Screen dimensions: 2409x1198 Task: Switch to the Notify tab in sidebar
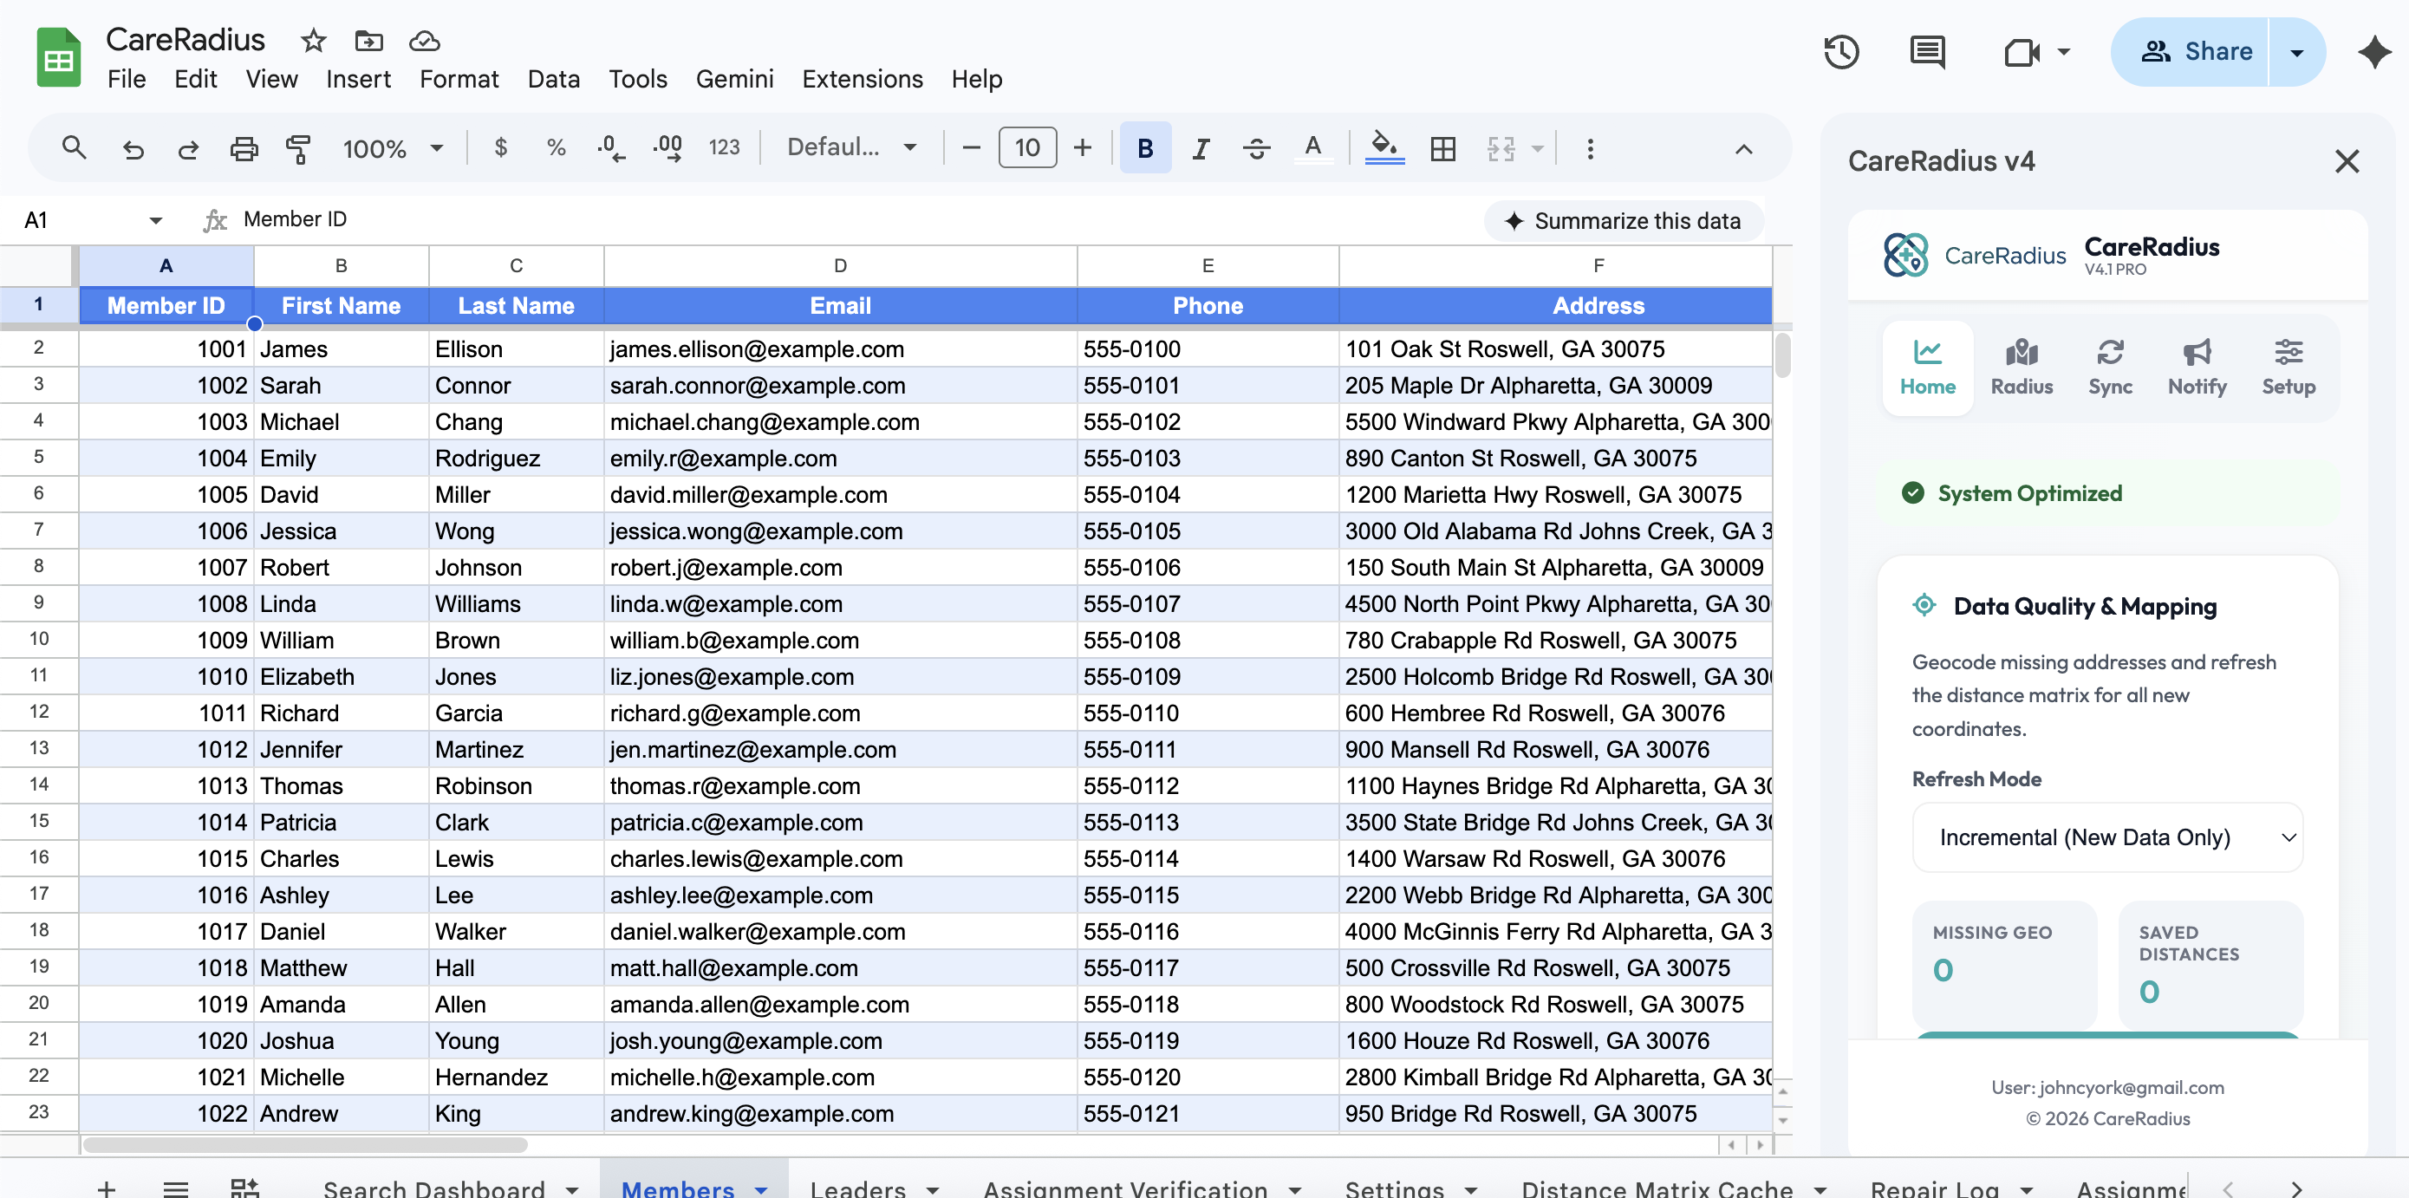click(2197, 367)
